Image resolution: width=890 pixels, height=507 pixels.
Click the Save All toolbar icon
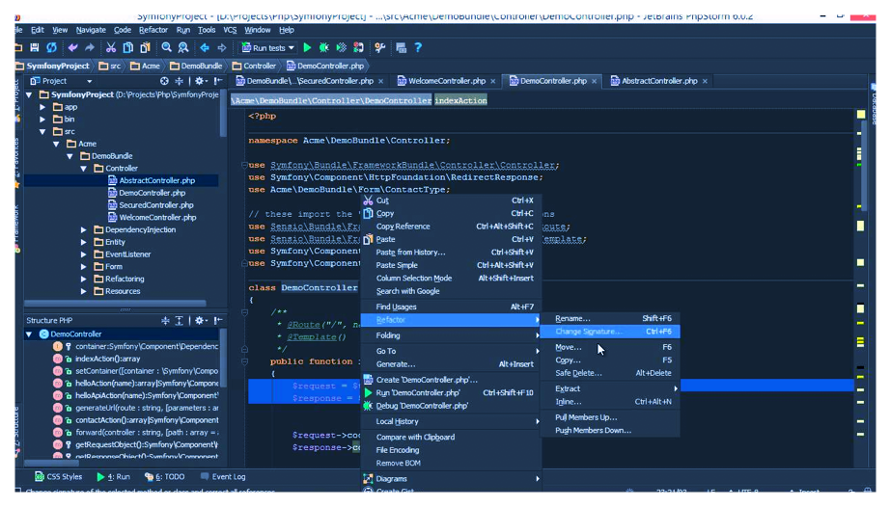click(35, 47)
